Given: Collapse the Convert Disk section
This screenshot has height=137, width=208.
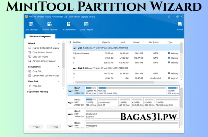Looking at the screenshot, I should click(x=59, y=67).
